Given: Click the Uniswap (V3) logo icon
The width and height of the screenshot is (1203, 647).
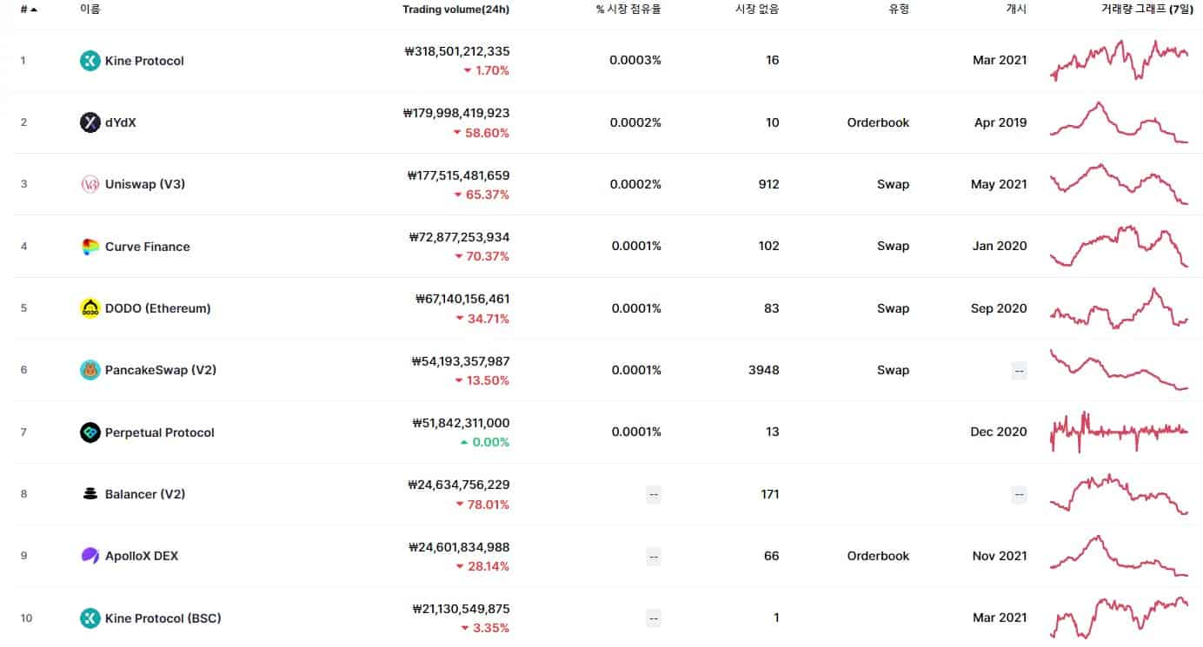Looking at the screenshot, I should pos(90,184).
